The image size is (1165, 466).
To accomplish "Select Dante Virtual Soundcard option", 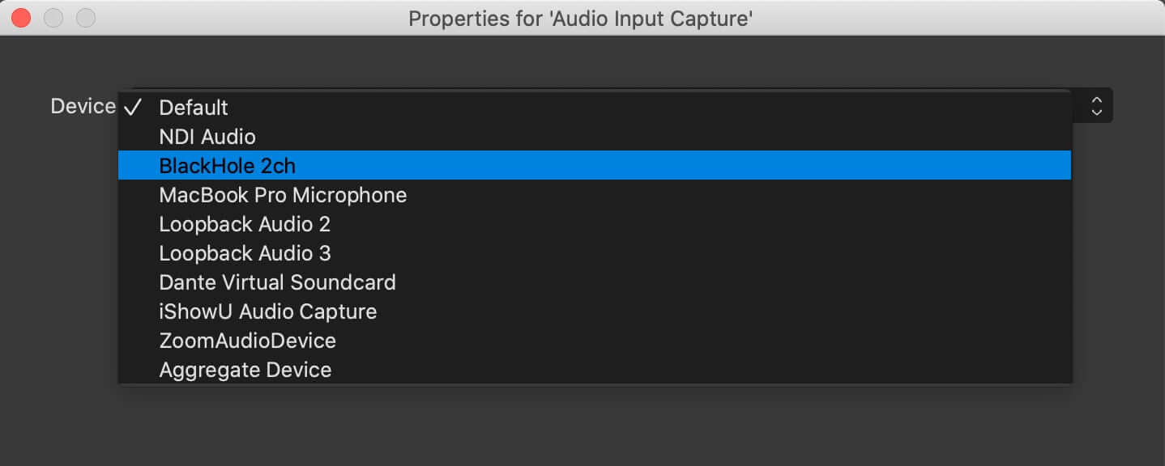I will coord(595,282).
